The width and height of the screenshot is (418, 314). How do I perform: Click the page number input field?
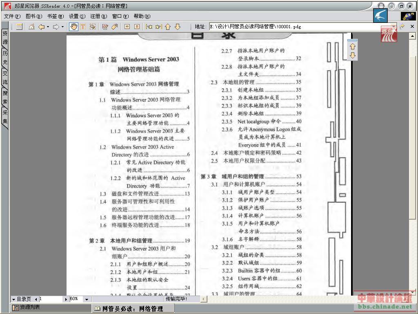(x=51, y=299)
